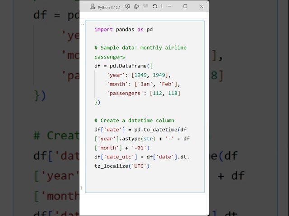
Task: Click the ['year'].astype(str) line
Action: point(142,139)
